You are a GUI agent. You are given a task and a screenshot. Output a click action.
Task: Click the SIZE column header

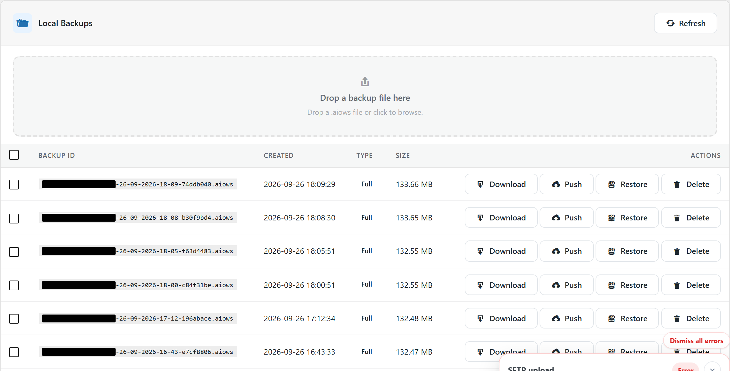tap(403, 155)
